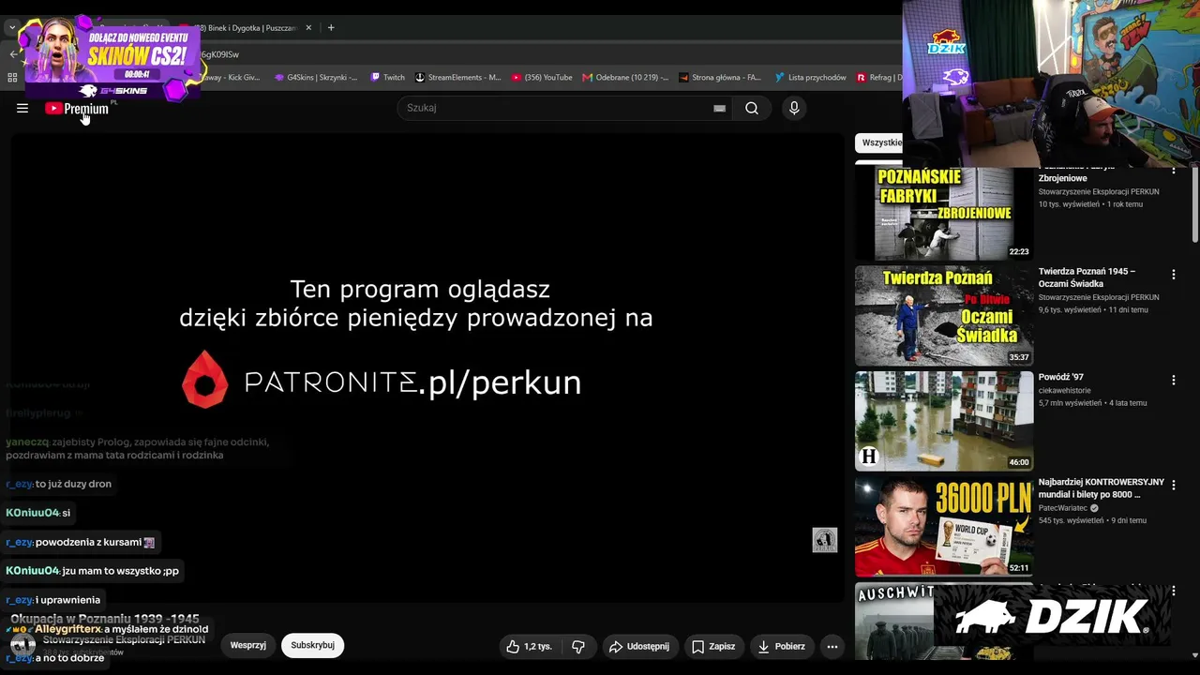Select the Wszystkie filter chip

(x=879, y=142)
